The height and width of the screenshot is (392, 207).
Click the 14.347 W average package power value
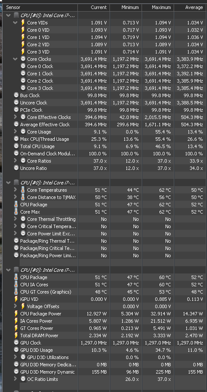193,314
